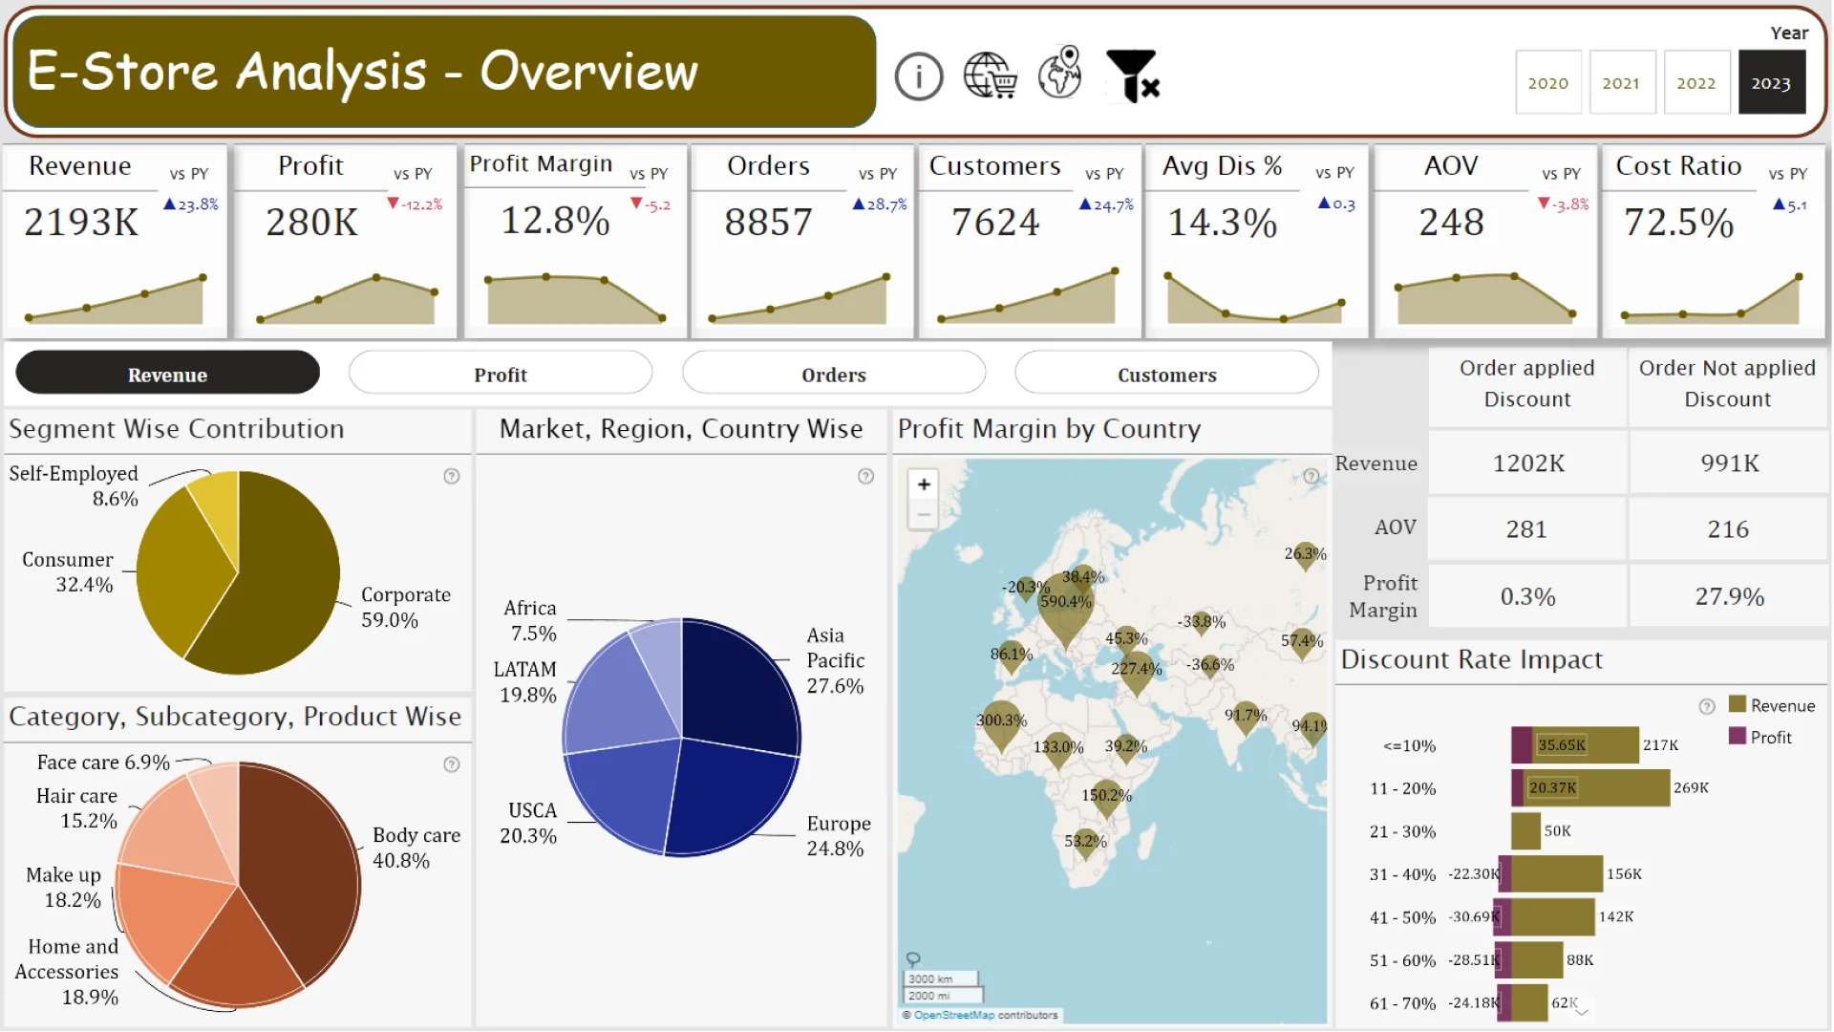Click Revenue KPI card value 2193K
Viewport: 1834px width, 1032px height.
pos(81,223)
